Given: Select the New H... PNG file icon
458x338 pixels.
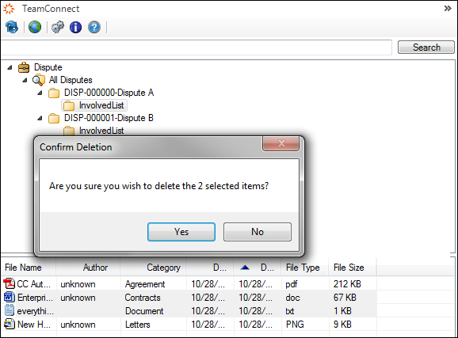Looking at the screenshot, I should pos(9,324).
